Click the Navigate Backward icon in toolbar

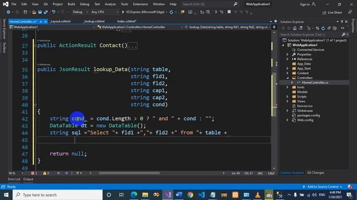click(8, 12)
